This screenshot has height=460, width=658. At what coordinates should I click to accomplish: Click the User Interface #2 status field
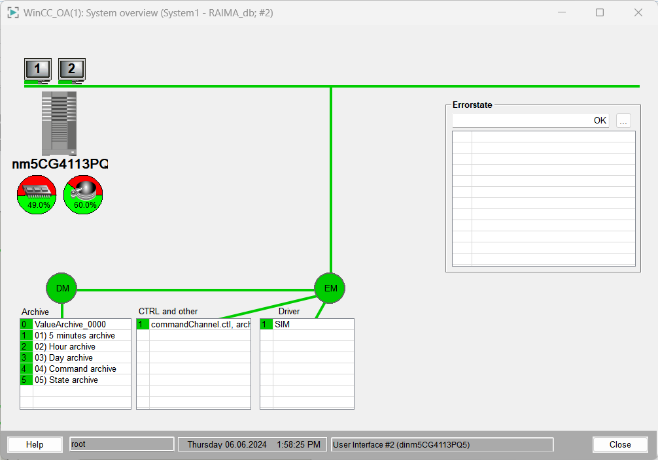pyautogui.click(x=442, y=444)
